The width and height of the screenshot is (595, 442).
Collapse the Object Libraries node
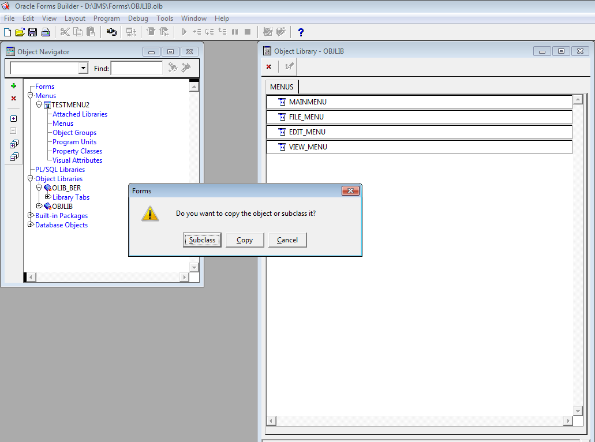(x=31, y=178)
